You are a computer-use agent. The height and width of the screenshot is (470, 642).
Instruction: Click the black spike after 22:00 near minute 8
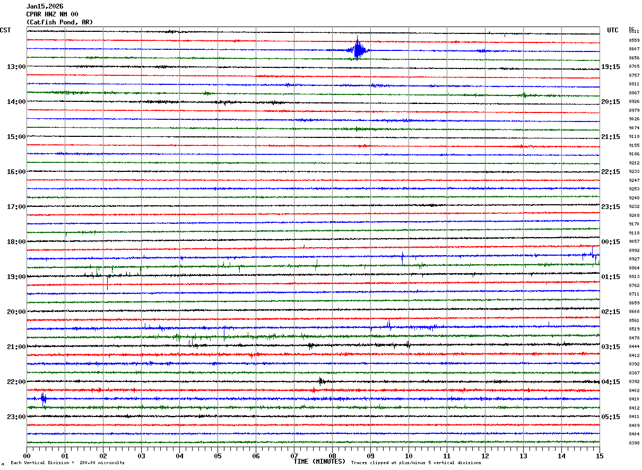[322, 381]
